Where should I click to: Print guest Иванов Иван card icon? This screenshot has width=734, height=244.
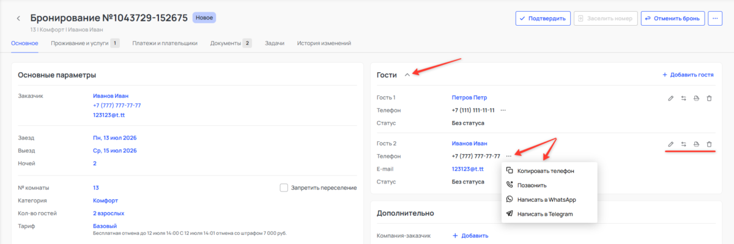(696, 144)
